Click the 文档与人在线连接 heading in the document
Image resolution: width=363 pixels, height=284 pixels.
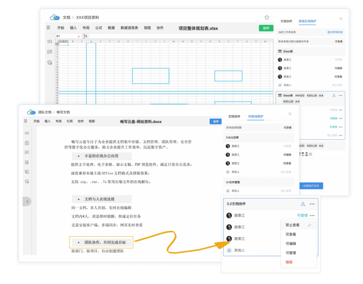[100, 199]
